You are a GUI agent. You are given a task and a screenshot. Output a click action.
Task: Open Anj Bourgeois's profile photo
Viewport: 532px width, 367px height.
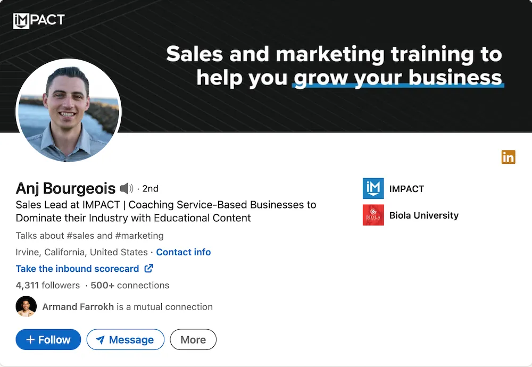point(68,111)
